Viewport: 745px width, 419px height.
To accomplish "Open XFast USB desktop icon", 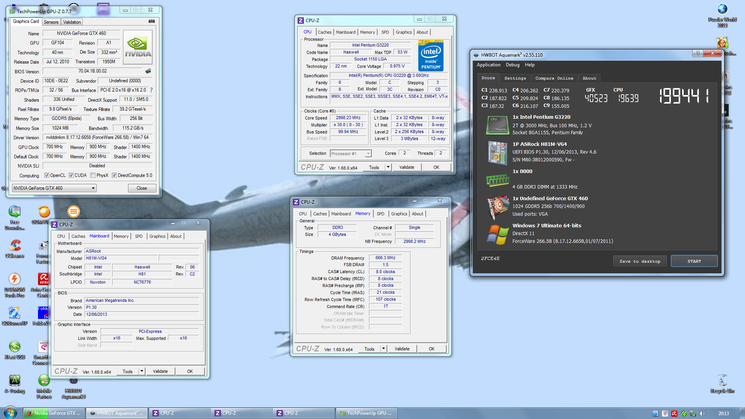I will pyautogui.click(x=15, y=350).
